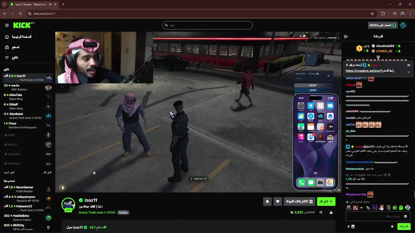Open the chat emoji picker

[405, 216]
